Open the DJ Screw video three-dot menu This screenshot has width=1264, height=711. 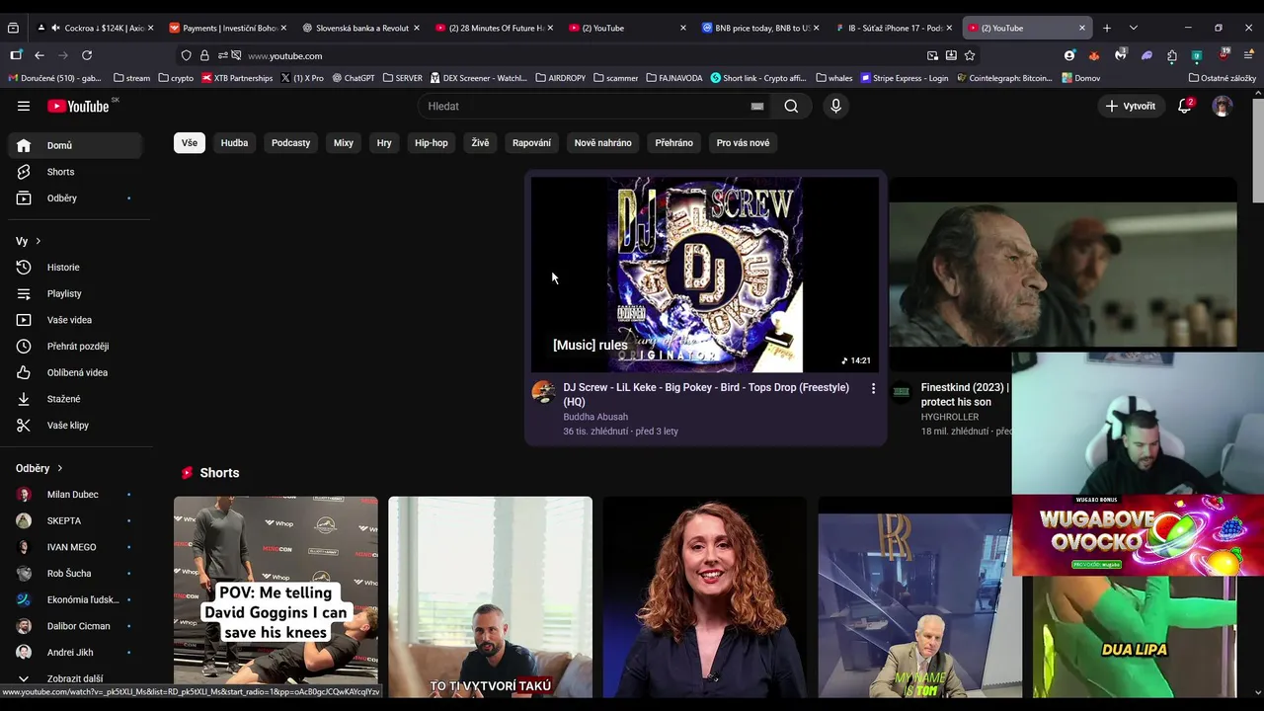873,389
